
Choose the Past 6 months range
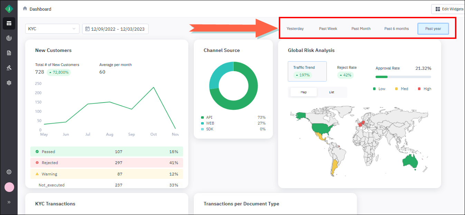coord(396,29)
